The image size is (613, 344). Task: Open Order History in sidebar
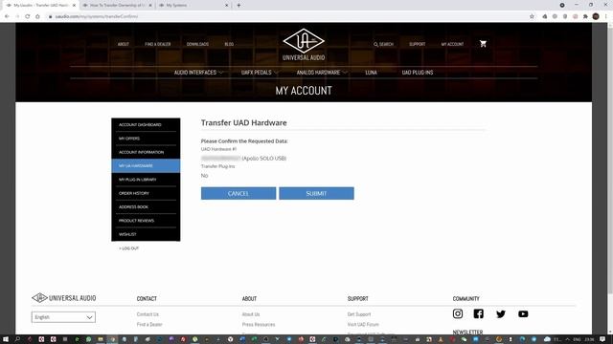click(x=146, y=193)
